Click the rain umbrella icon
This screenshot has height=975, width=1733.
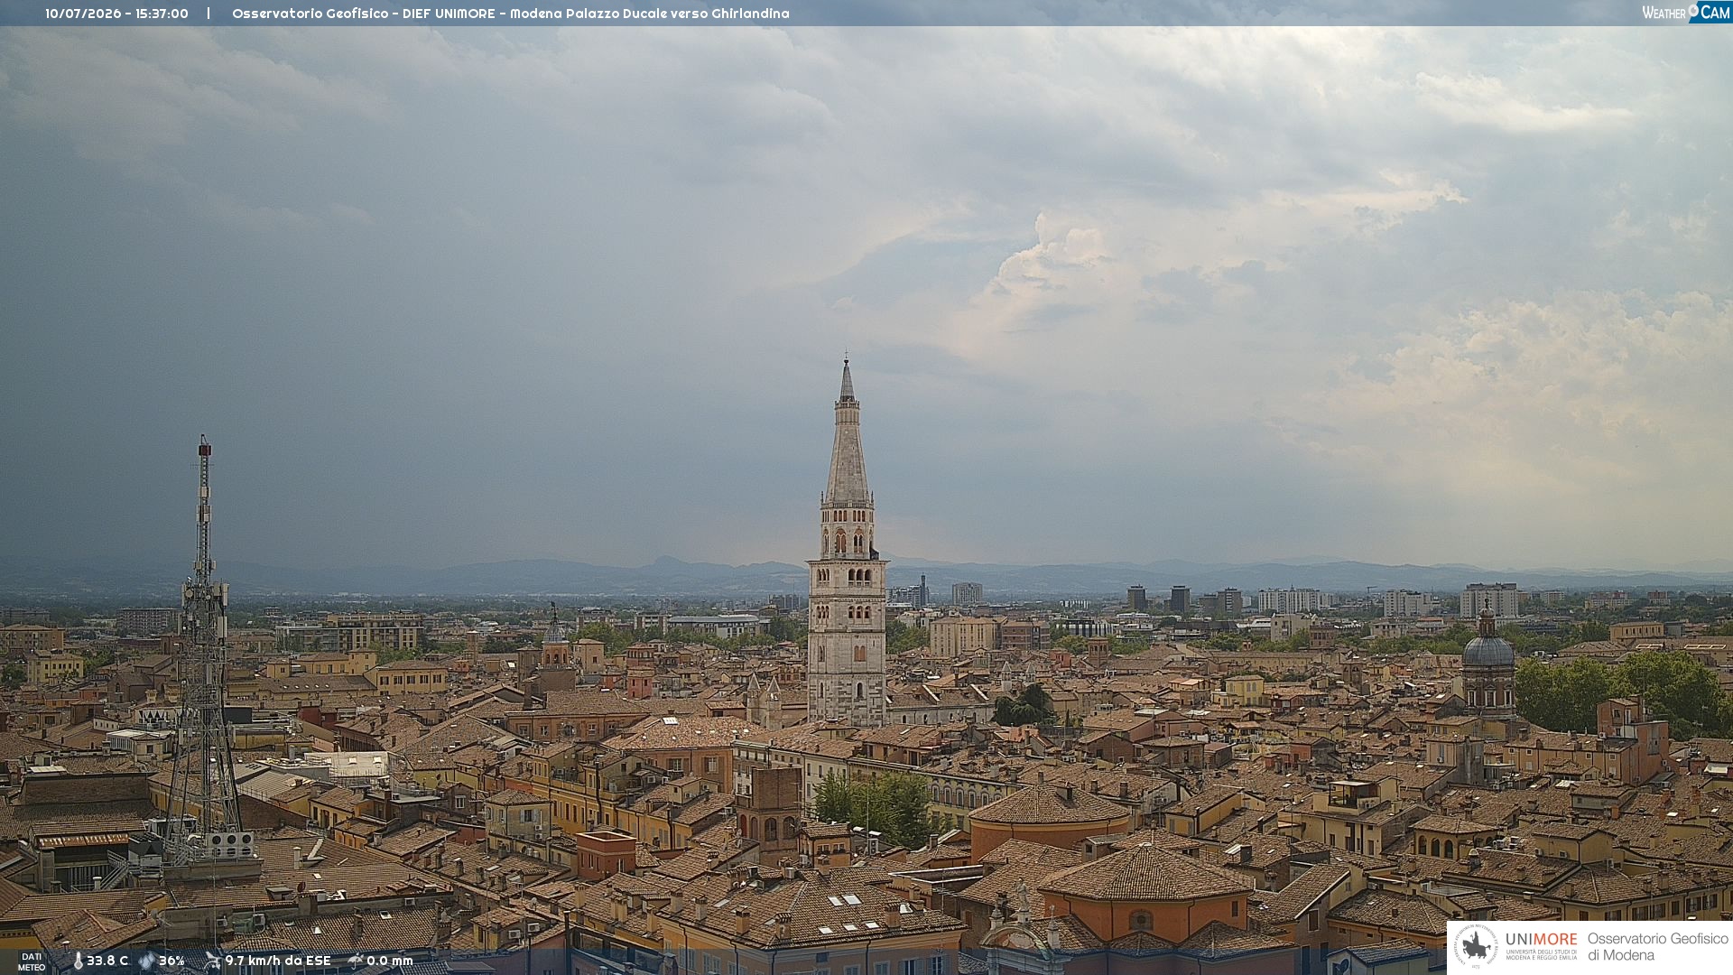(356, 961)
